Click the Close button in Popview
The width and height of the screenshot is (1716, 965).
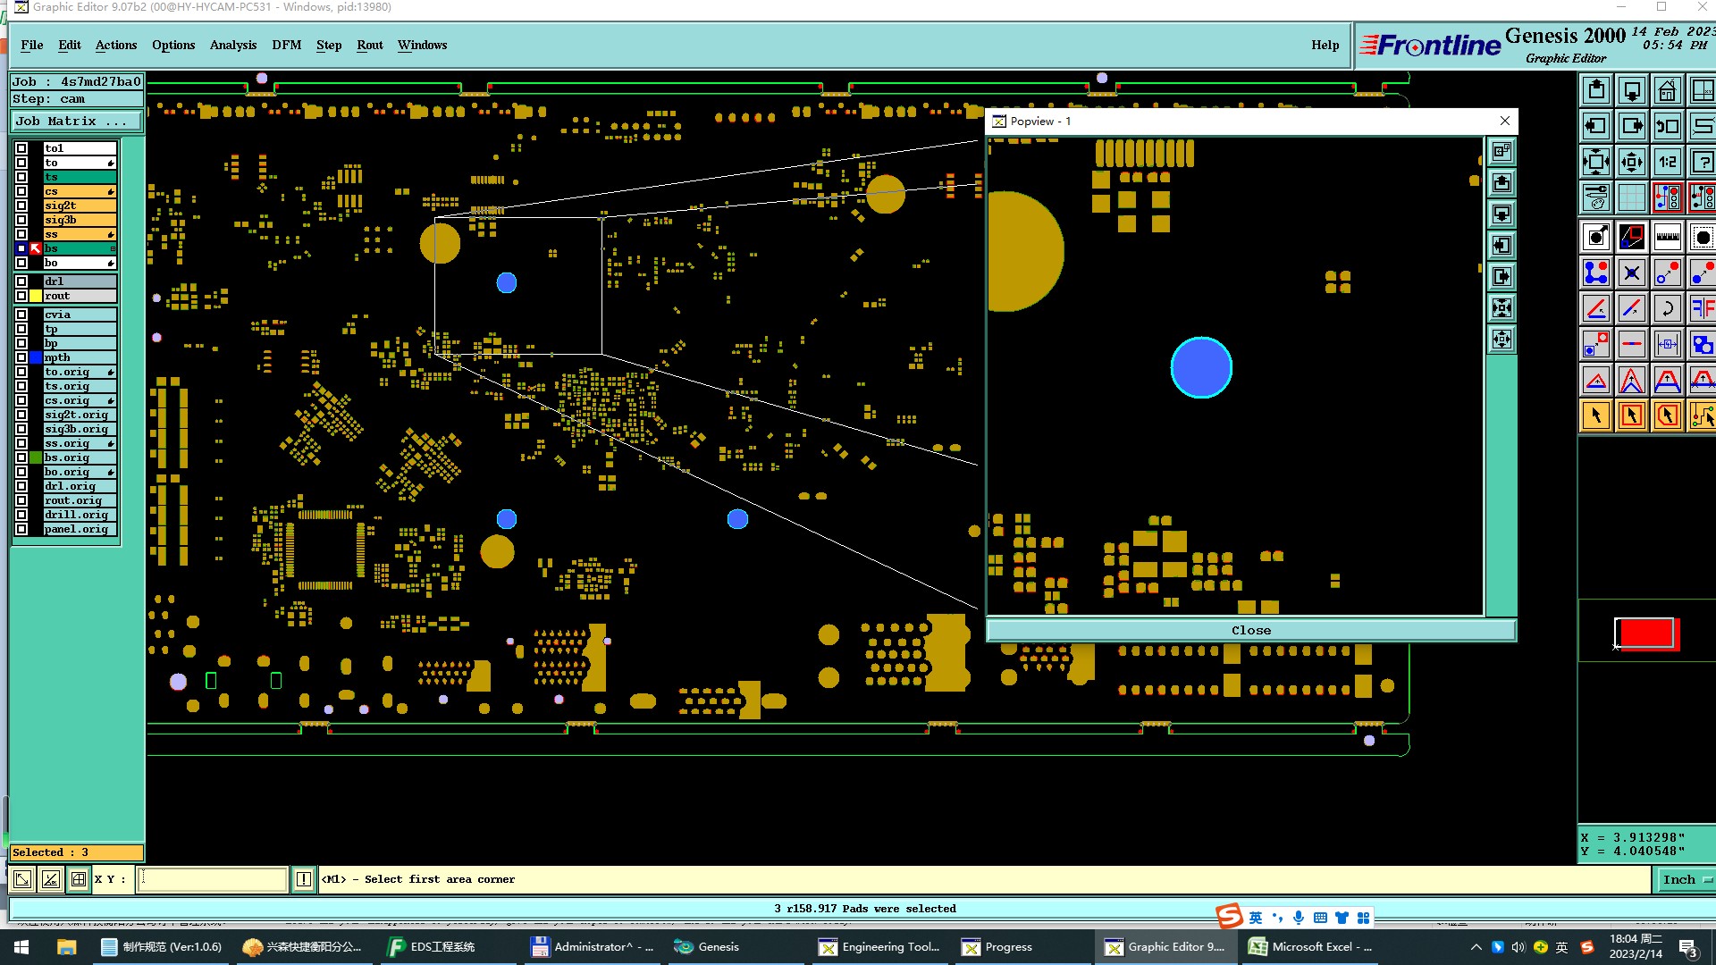[1250, 631]
